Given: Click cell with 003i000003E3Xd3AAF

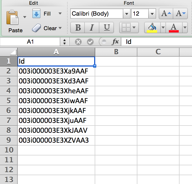Looking at the screenshot, I should [x=56, y=81].
